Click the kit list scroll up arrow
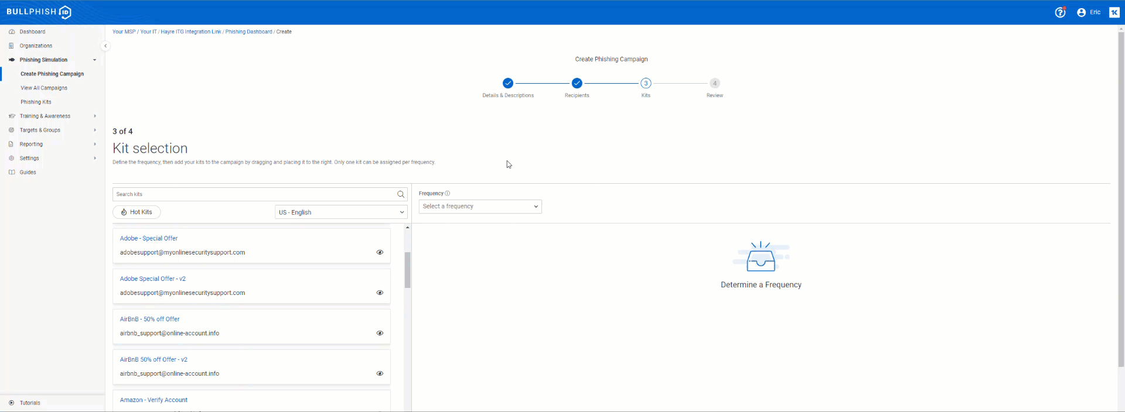The width and height of the screenshot is (1125, 412). click(x=407, y=227)
